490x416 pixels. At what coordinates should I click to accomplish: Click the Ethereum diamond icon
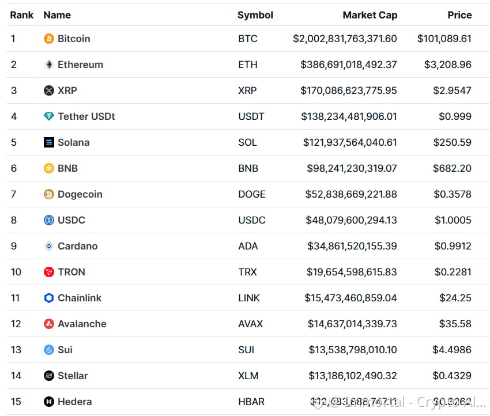click(x=49, y=65)
